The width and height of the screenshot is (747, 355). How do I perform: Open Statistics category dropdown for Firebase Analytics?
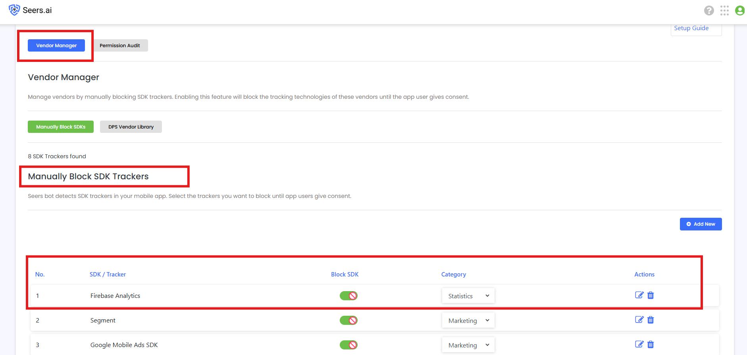468,296
